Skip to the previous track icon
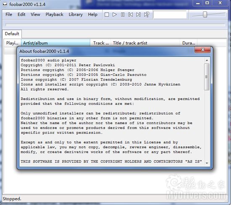The image size is (231, 205). point(131,15)
